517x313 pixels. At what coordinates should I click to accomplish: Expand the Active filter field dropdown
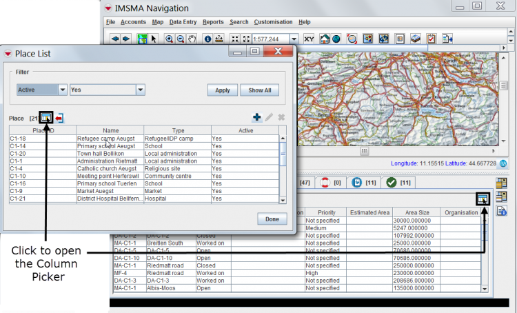click(x=62, y=90)
